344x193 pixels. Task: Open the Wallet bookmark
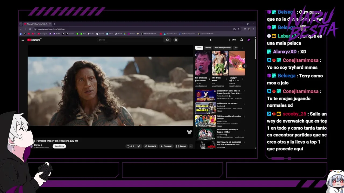tap(118, 34)
